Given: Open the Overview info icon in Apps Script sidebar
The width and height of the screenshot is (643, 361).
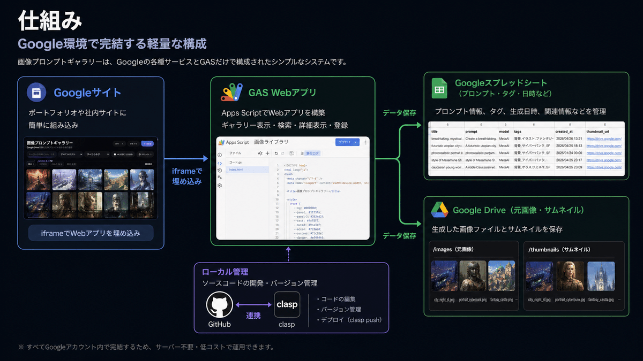Looking at the screenshot, I should pos(220,155).
